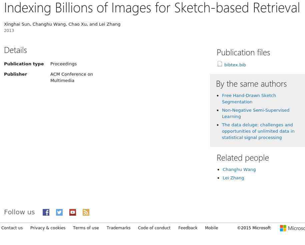Viewport: 305px width, 245px height.
Task: Switch to the Mobile site
Action: pos(211,228)
